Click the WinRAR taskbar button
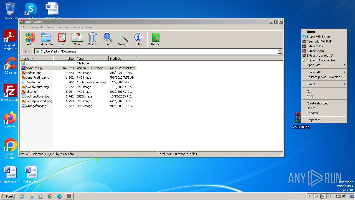355x200 pixels. coord(69,196)
